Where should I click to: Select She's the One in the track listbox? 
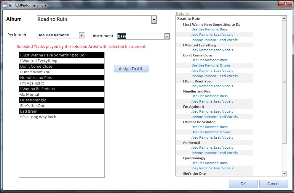coord(62,106)
